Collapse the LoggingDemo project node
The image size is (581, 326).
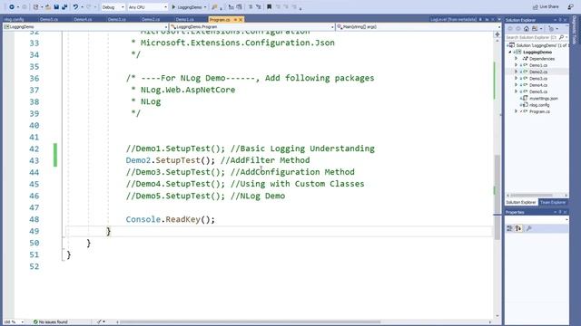tap(510, 53)
